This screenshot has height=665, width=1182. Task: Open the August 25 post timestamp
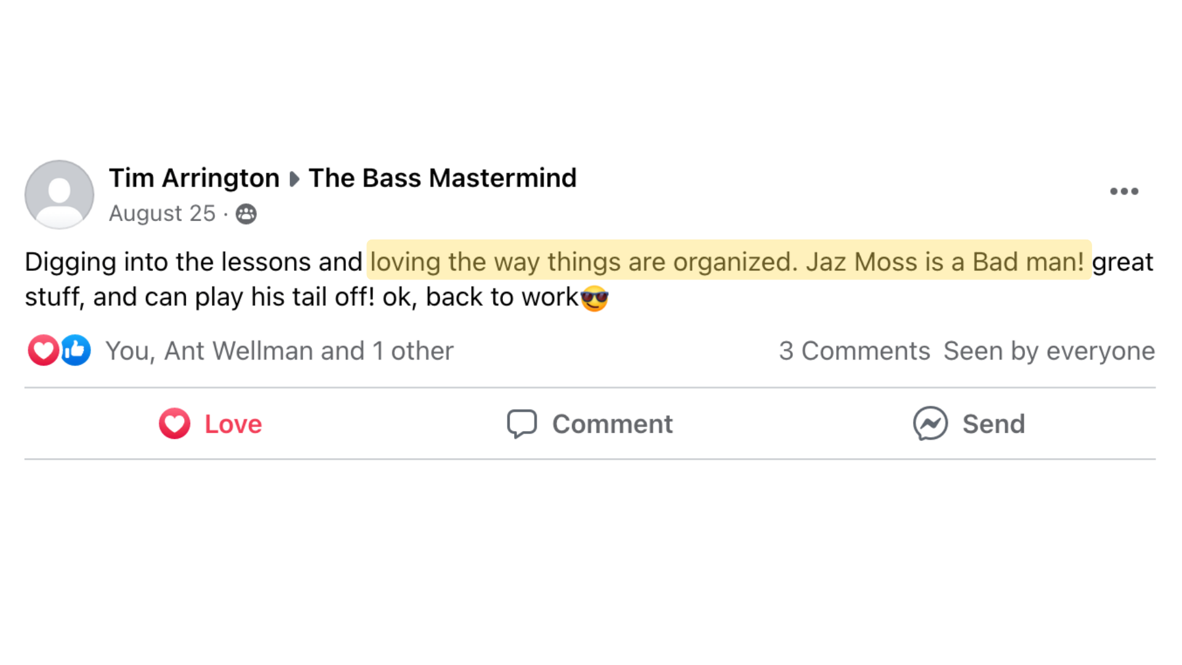coord(162,213)
